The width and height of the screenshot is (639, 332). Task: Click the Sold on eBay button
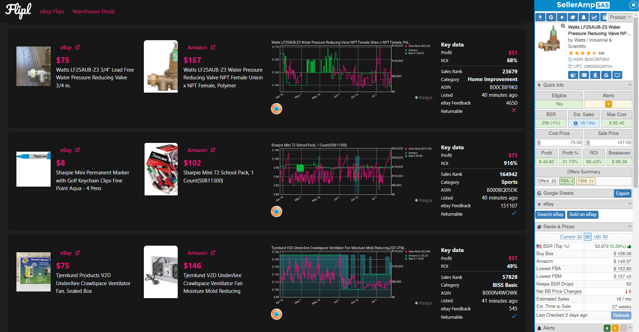coord(583,215)
